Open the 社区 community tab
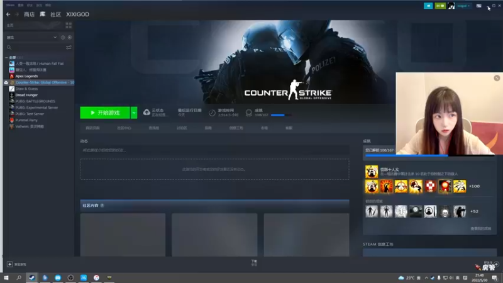Image resolution: width=503 pixels, height=283 pixels. [55, 14]
